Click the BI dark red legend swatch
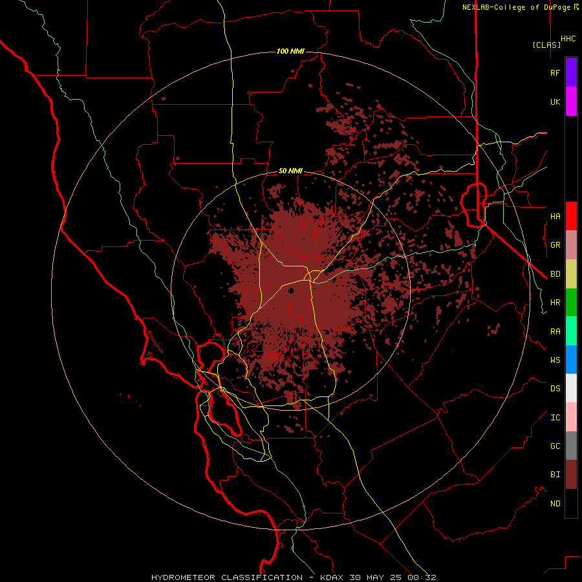Screen dimensions: 582x582 [x=571, y=475]
